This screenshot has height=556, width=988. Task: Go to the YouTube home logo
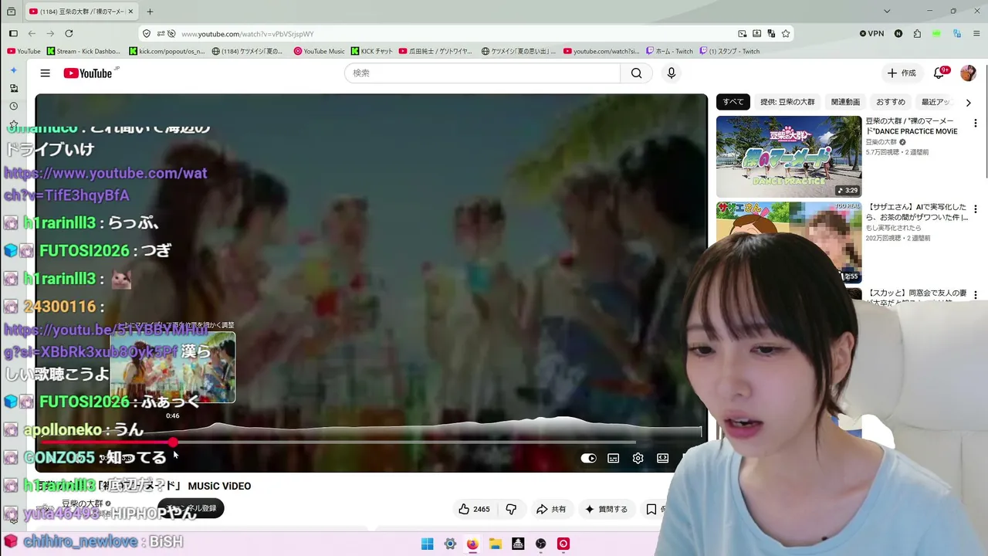coord(88,73)
